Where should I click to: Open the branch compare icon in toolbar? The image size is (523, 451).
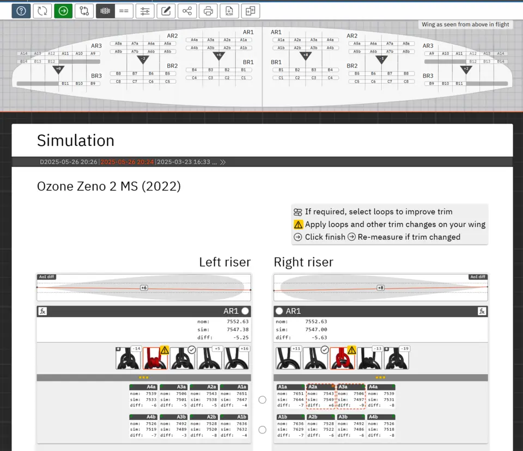[84, 11]
